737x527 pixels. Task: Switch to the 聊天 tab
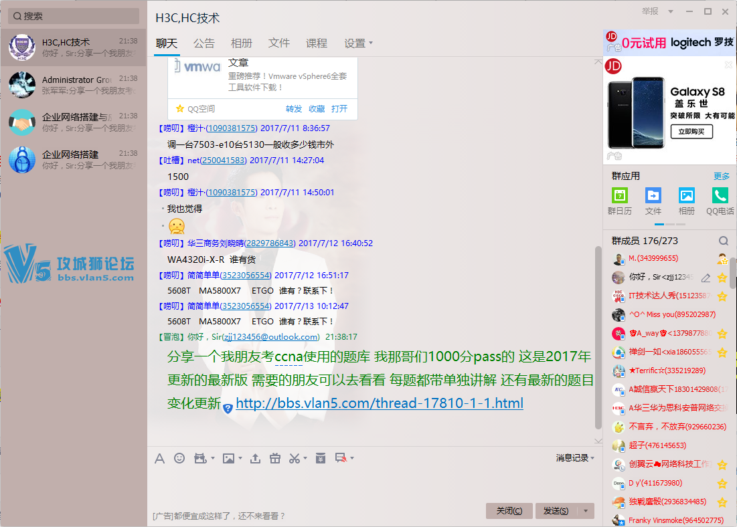click(167, 43)
